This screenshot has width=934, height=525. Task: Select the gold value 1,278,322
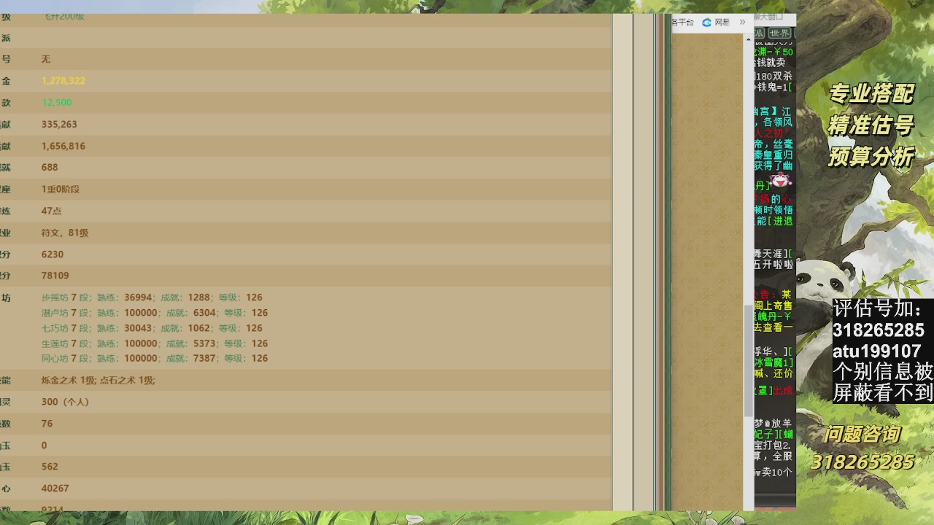[x=63, y=81]
